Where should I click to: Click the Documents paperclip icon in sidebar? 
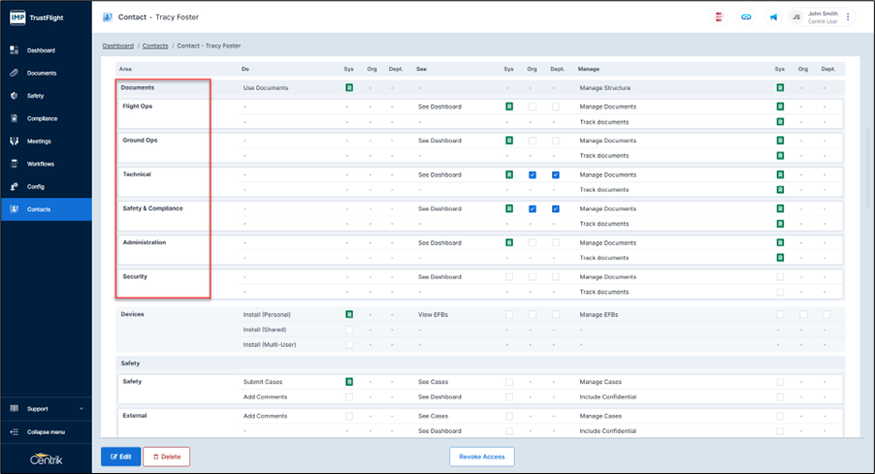click(15, 73)
